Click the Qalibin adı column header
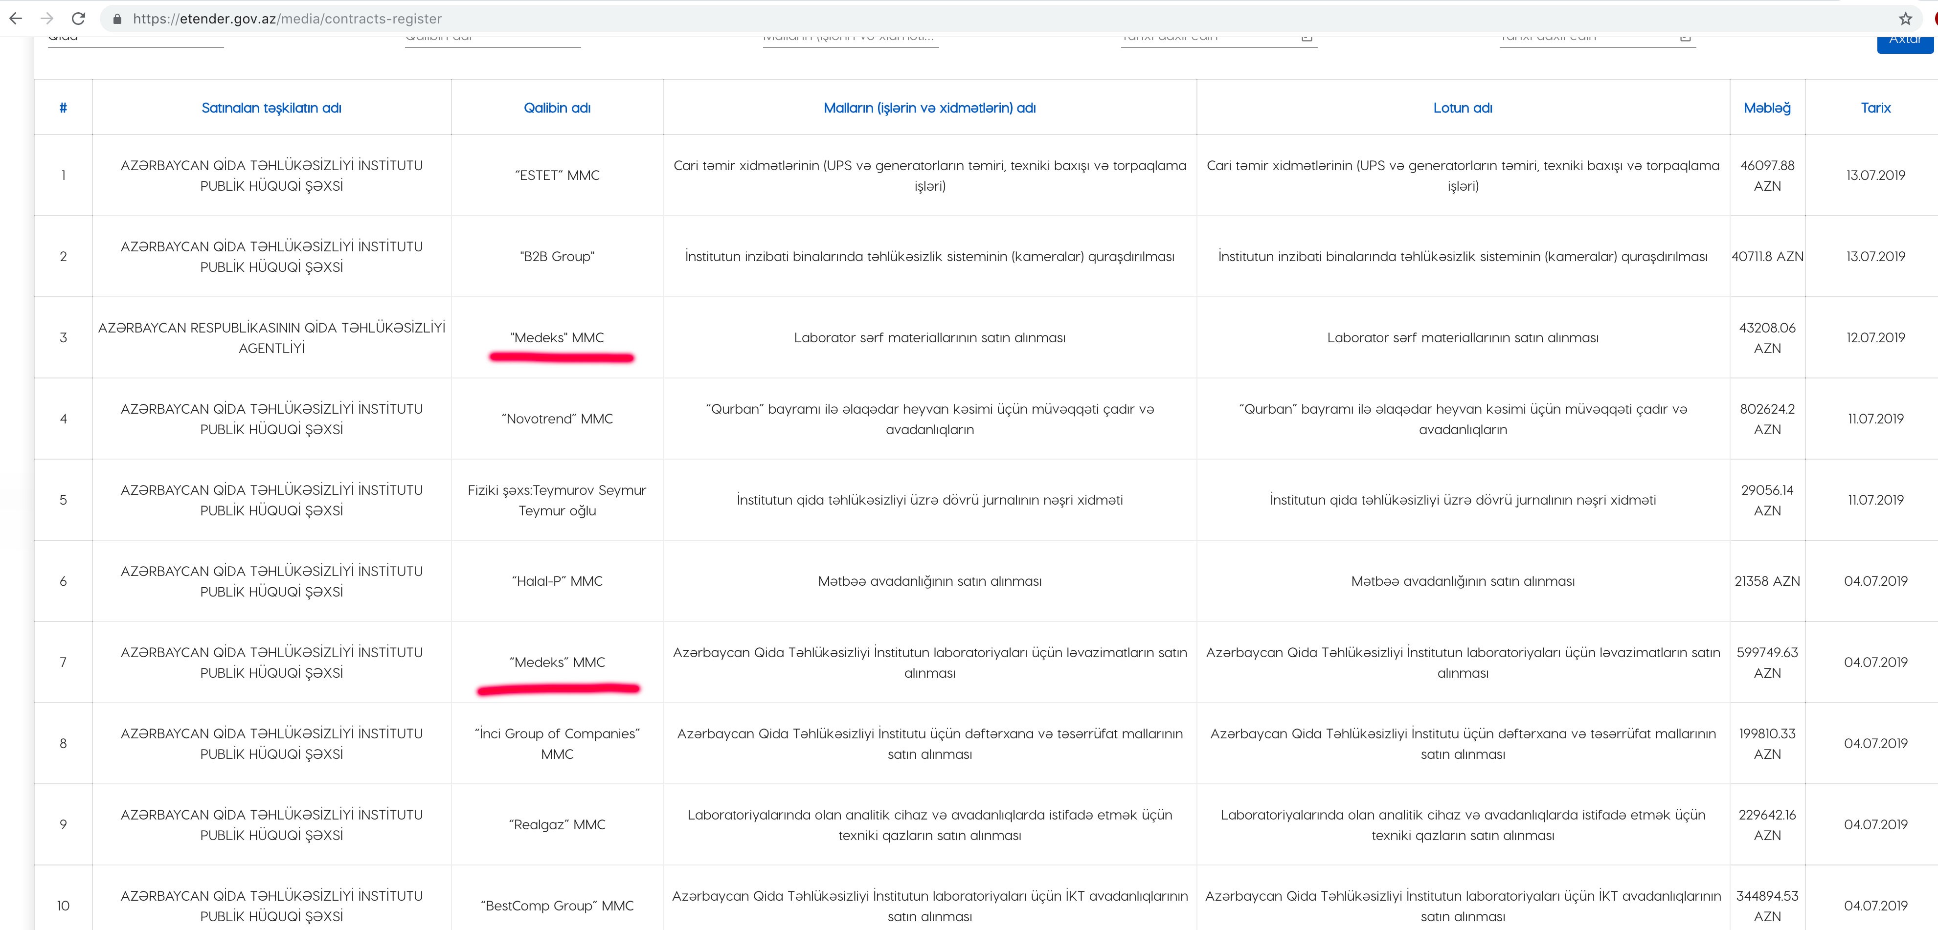Image resolution: width=1938 pixels, height=930 pixels. click(557, 108)
